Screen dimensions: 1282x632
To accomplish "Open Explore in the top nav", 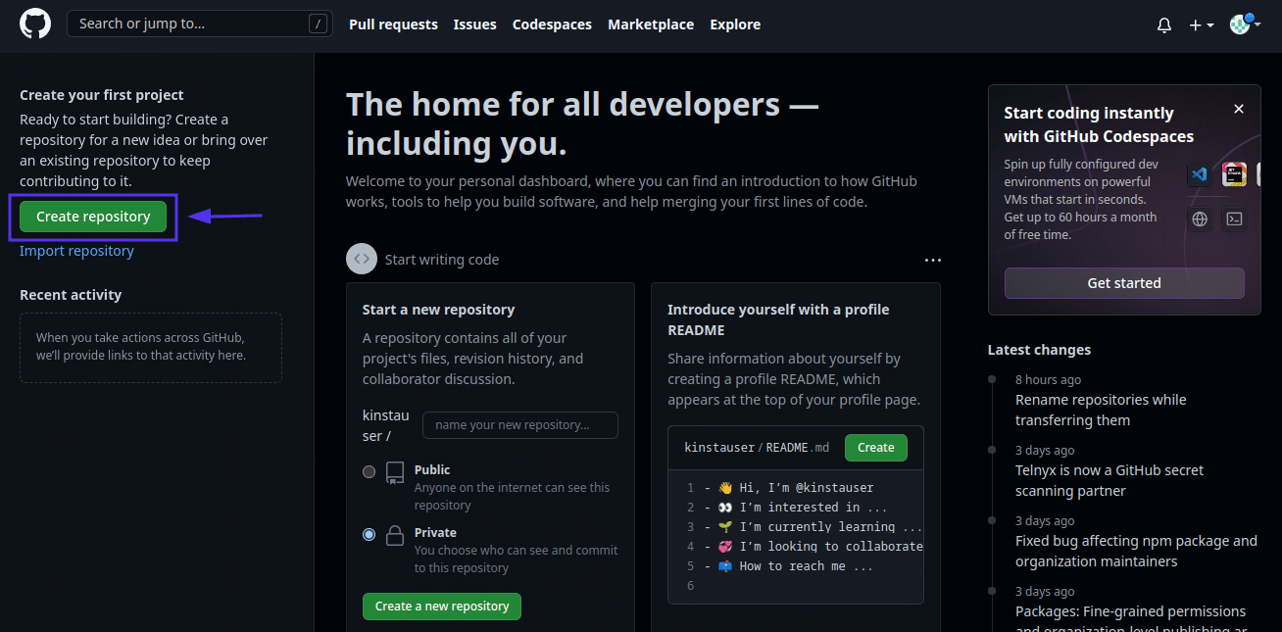I will [x=735, y=24].
